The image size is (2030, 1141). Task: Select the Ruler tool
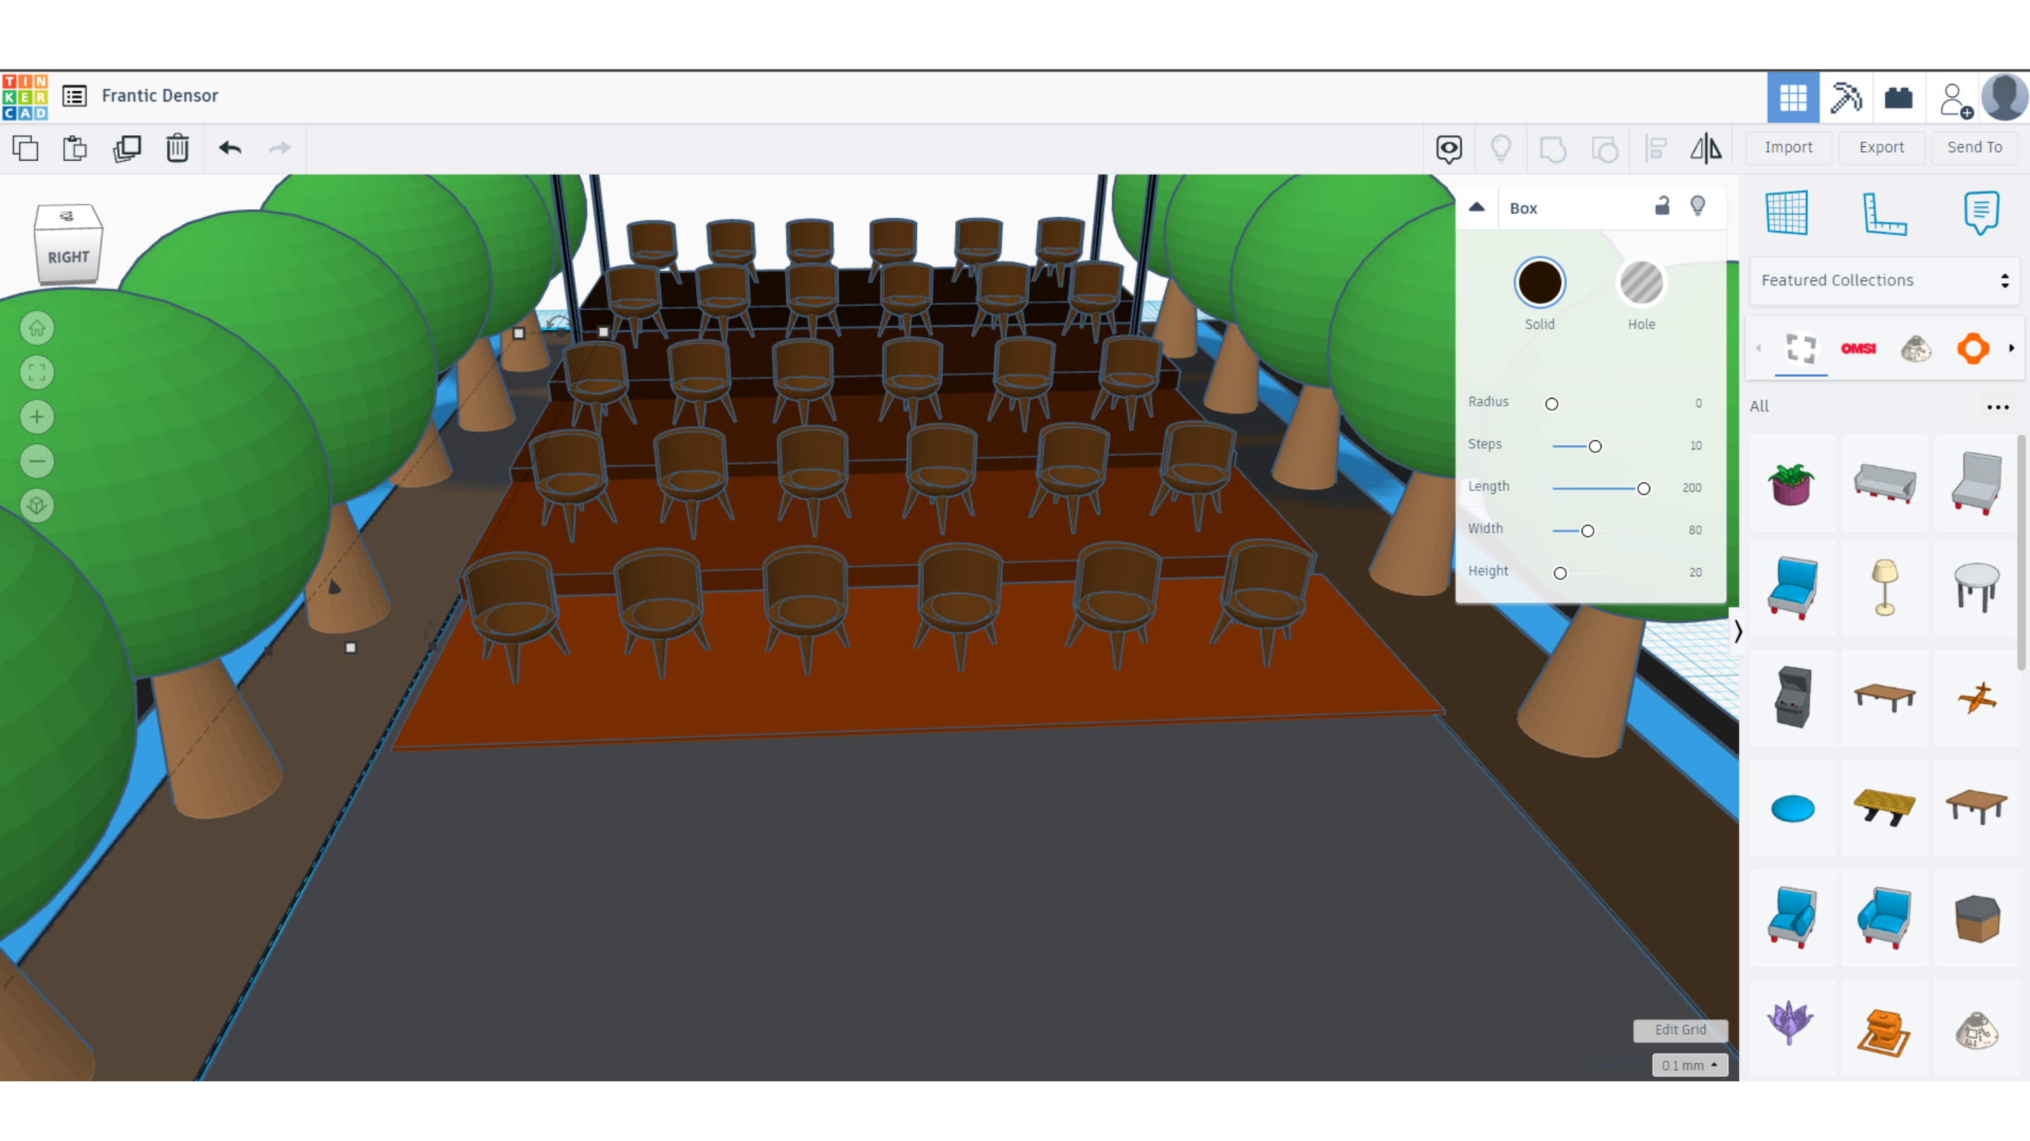click(1884, 213)
